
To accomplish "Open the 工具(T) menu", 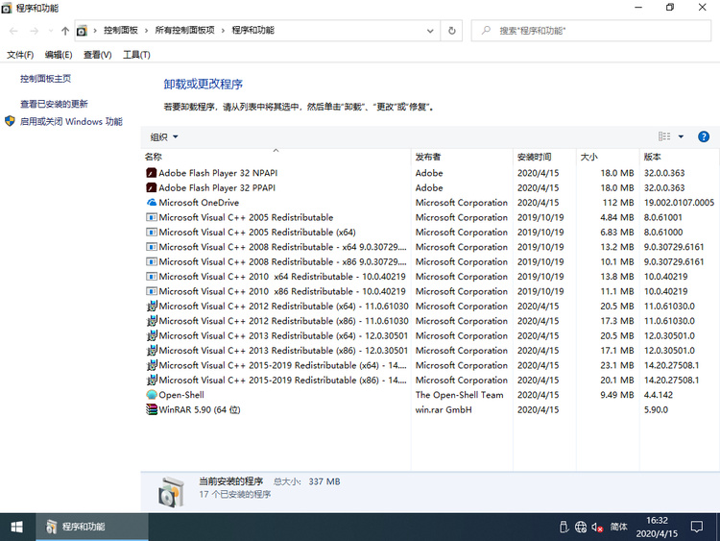I will click(136, 55).
